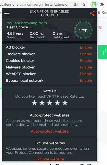This screenshot has width=107, height=165.
Task: Enable the WebRTC blocker
Action: point(86,74)
